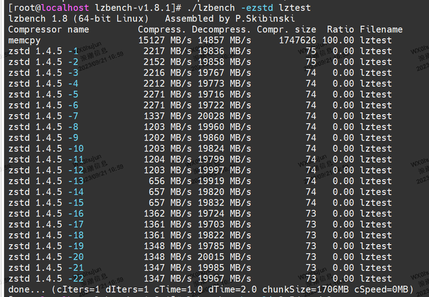Click the 'Compress.' column header
Screen dimensions: 429x297
pos(162,30)
